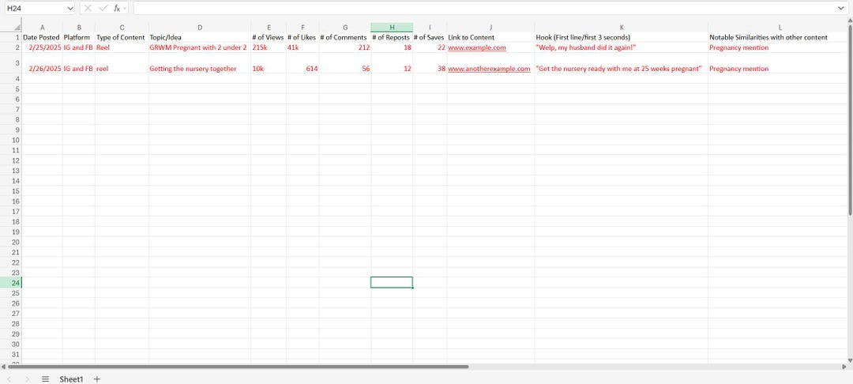The width and height of the screenshot is (853, 384).
Task: Click the 'Topic/Idea' header cell
Action: [200, 37]
